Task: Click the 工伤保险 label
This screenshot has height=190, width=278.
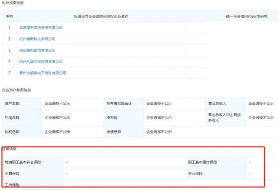Action: pos(12,185)
